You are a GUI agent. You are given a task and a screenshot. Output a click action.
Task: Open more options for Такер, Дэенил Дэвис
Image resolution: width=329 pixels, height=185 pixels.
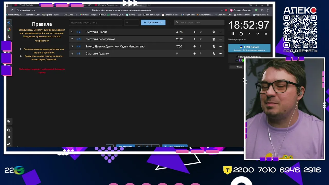tap(220, 47)
